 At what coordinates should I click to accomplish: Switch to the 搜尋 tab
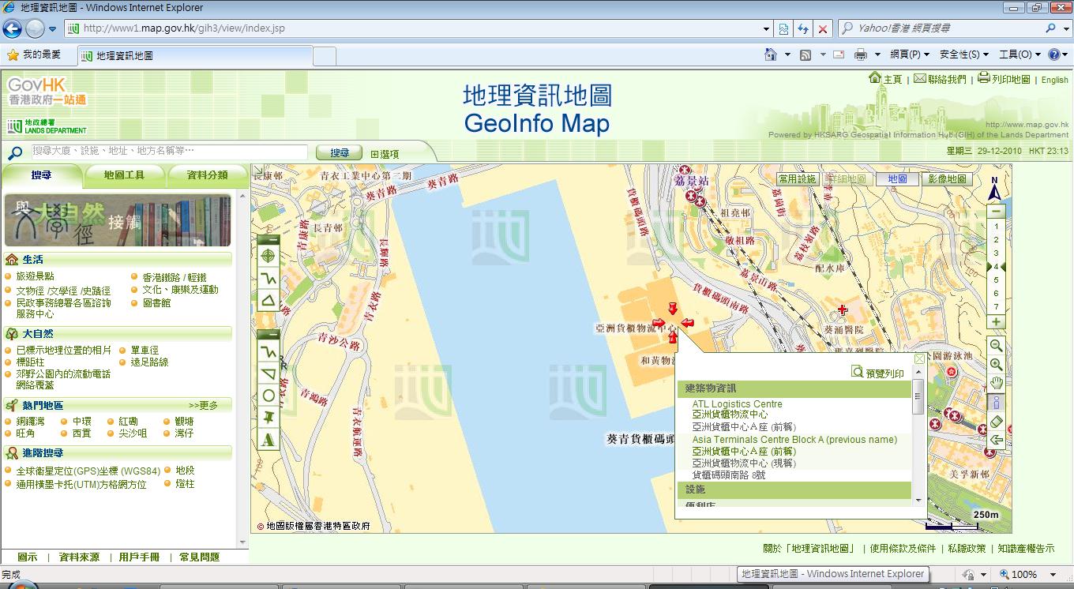click(x=42, y=174)
